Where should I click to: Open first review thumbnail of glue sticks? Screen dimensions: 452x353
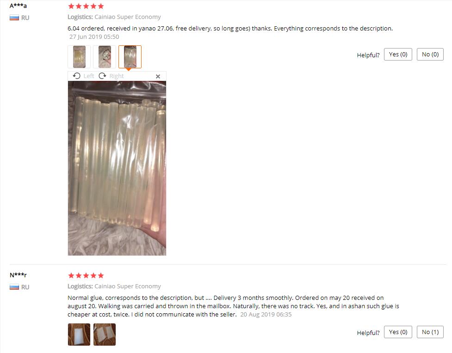(x=79, y=57)
